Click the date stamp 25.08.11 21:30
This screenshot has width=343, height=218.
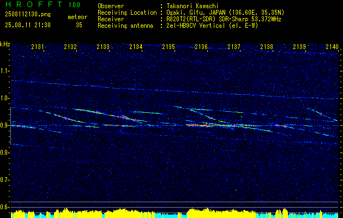coord(28,25)
